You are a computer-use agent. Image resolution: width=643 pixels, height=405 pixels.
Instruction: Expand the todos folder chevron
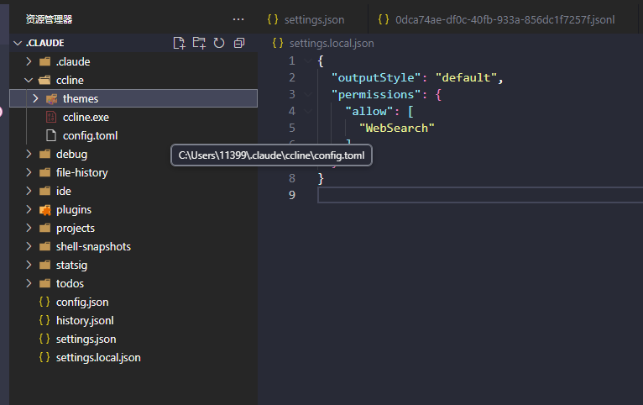(x=29, y=283)
